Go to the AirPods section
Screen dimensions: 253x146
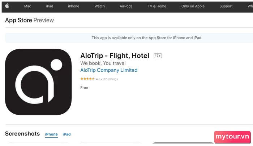coord(126,6)
